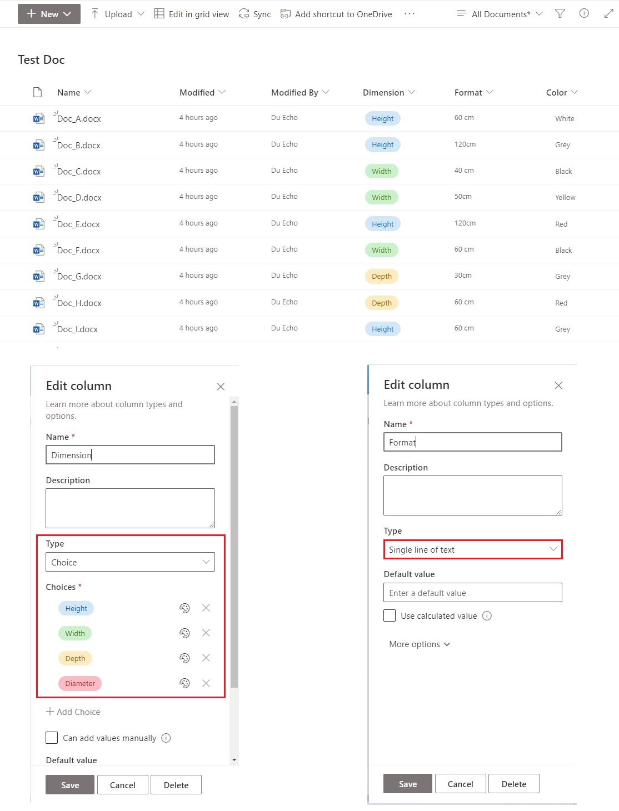Save the Dimension column changes
This screenshot has height=811, width=619.
tap(69, 785)
